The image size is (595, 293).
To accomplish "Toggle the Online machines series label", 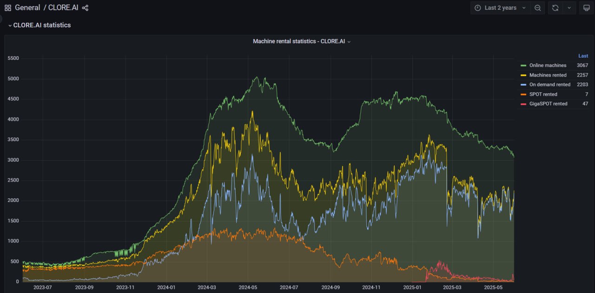I will pos(548,65).
